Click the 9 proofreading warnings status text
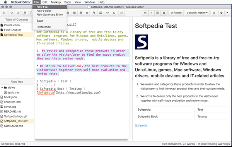 (214, 144)
